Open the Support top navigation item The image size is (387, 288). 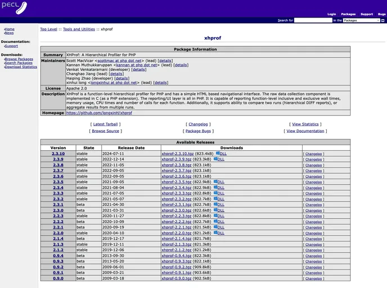367,14
